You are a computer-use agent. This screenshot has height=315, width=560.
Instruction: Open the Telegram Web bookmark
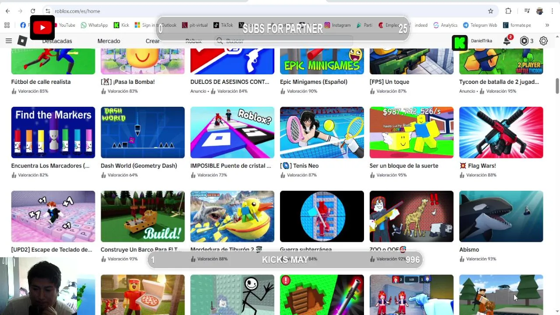tap(480, 25)
